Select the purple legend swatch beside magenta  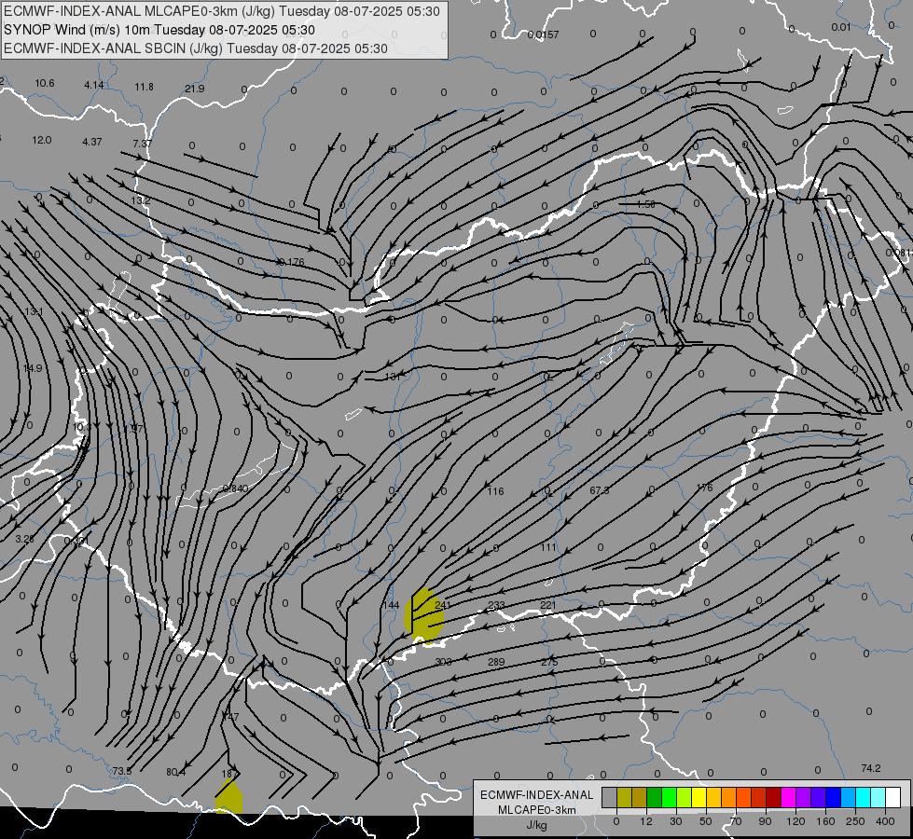pyautogui.click(x=804, y=797)
